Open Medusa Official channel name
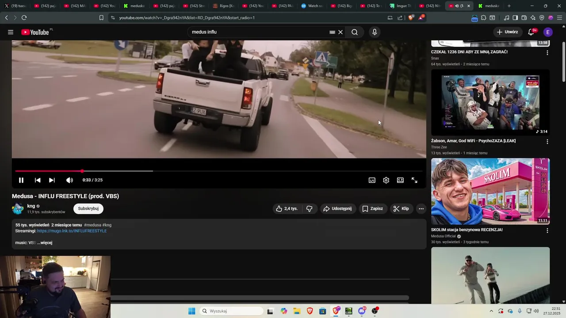566x318 pixels. (444, 236)
